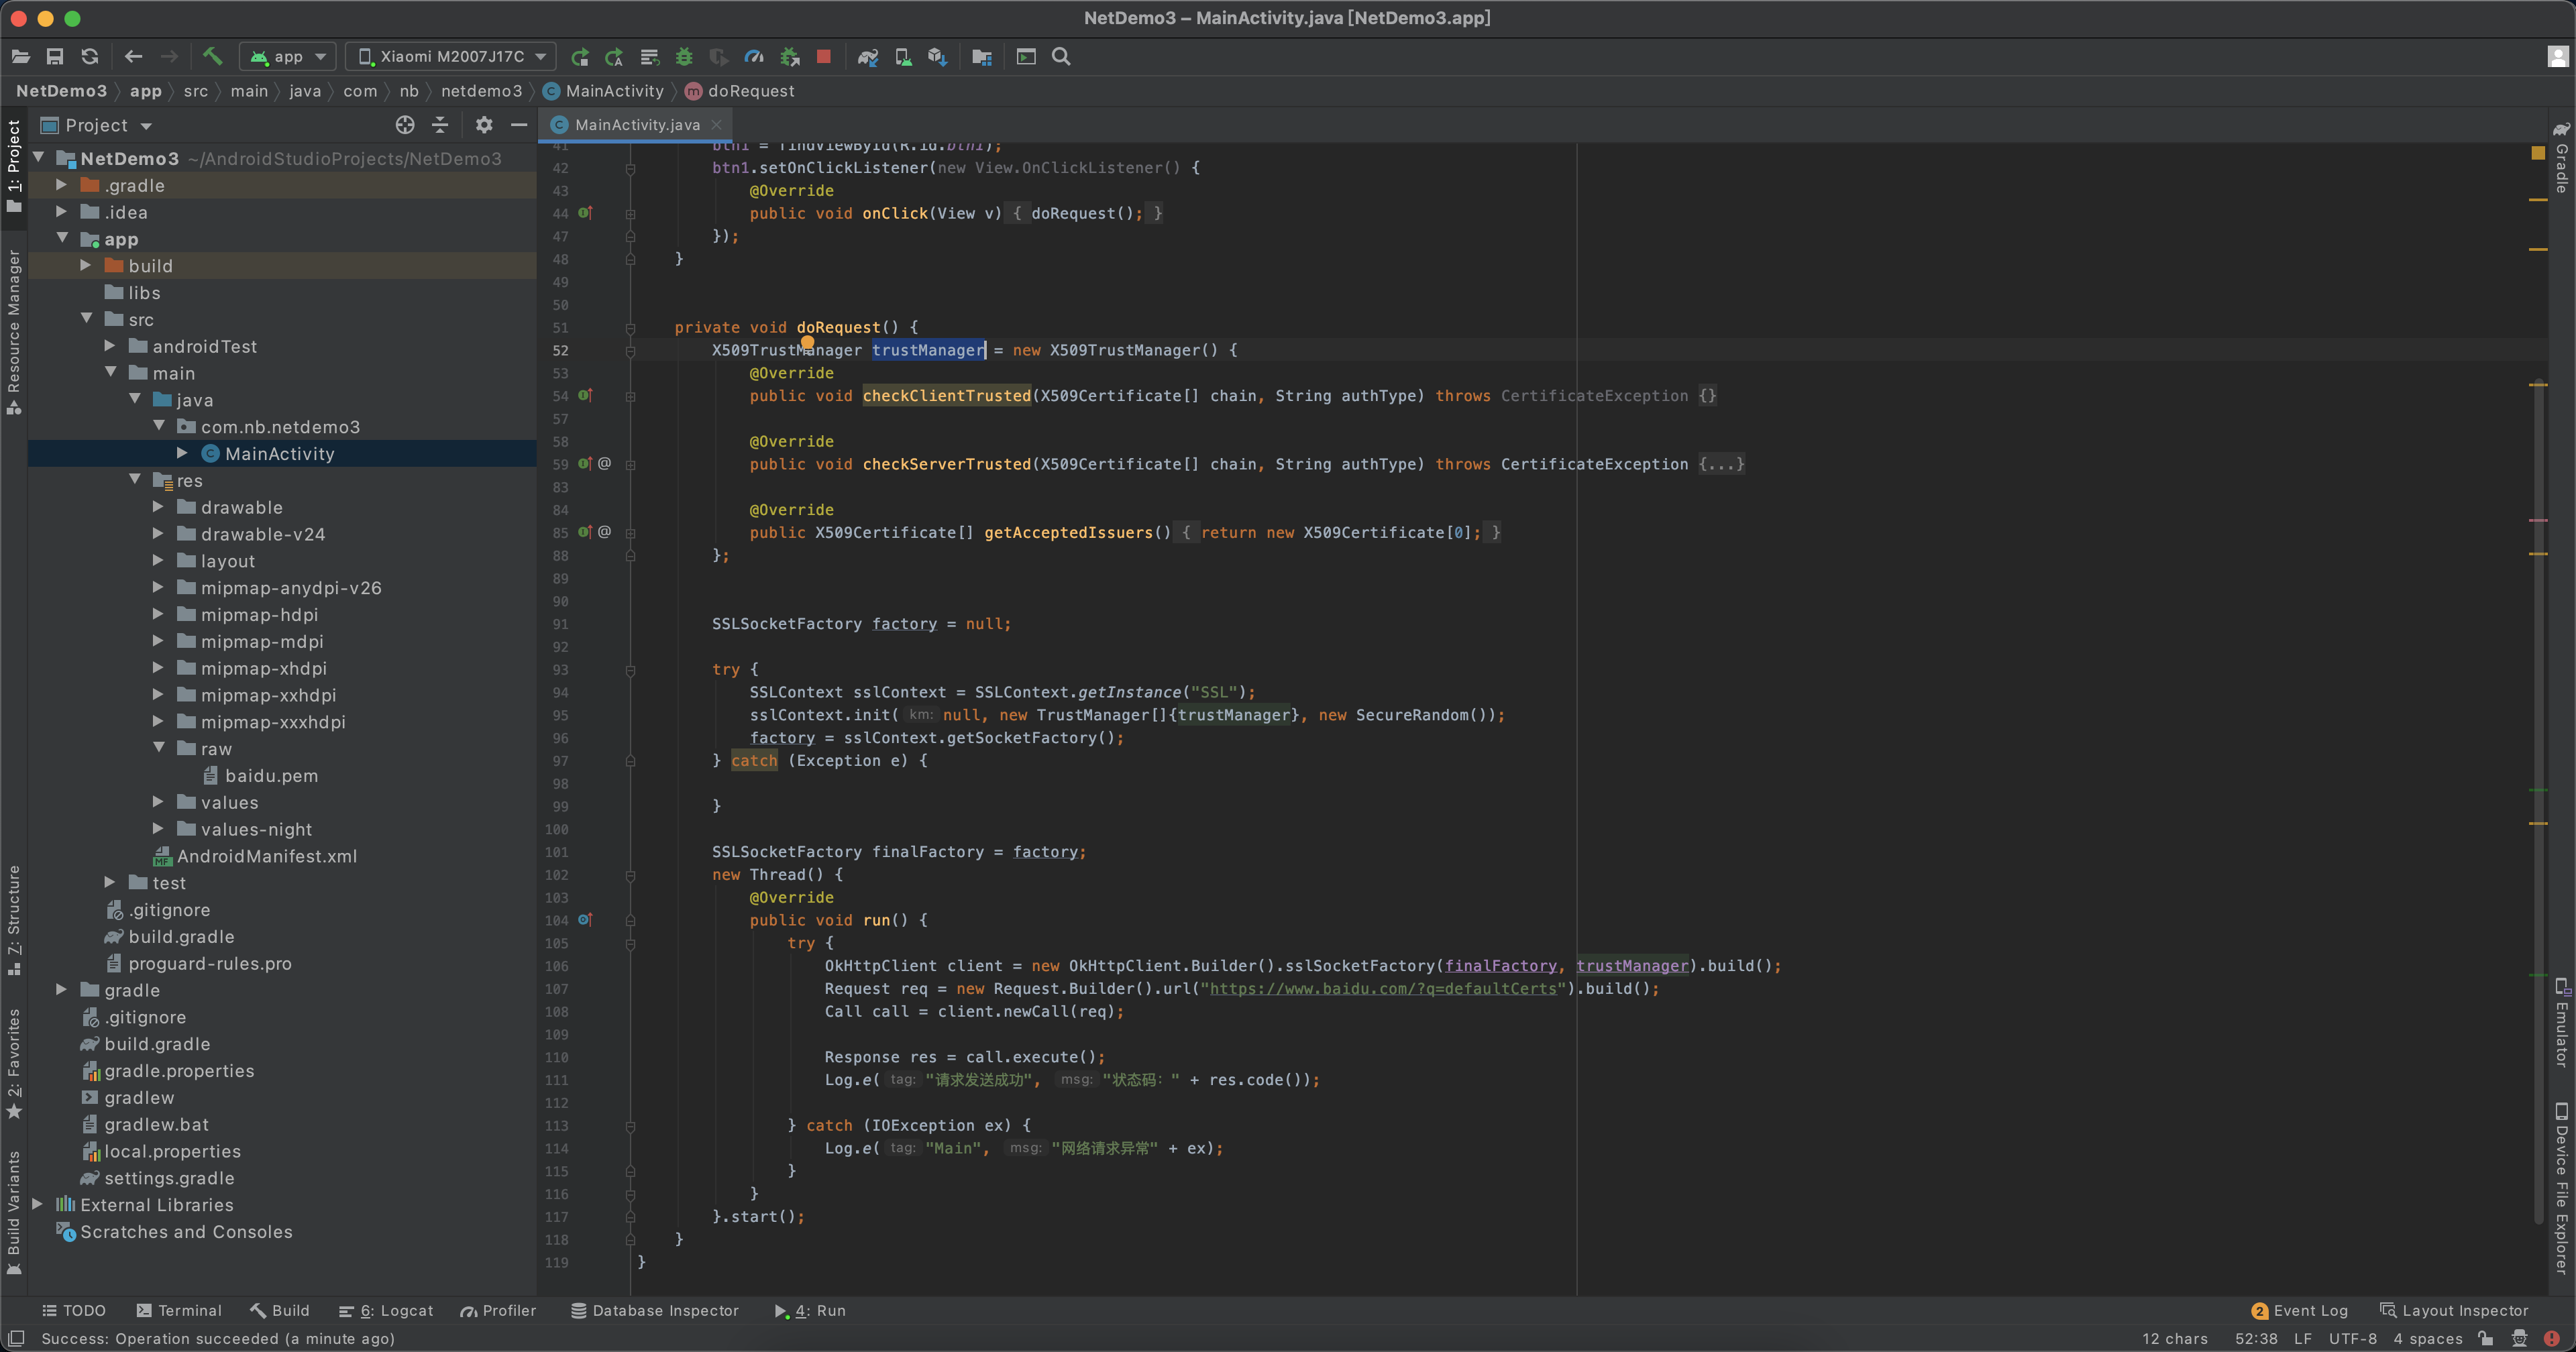Screen dimensions: 2576x1352
Task: Open Project panel gear settings
Action: point(484,125)
